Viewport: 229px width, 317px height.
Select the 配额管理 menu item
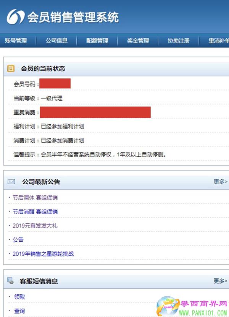tap(97, 41)
